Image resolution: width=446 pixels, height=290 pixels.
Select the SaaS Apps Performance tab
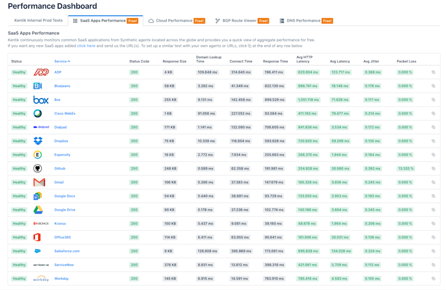pos(106,21)
